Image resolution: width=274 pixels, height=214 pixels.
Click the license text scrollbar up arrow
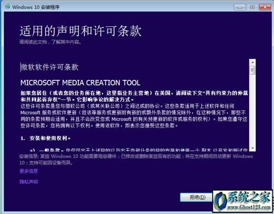coord(253,62)
